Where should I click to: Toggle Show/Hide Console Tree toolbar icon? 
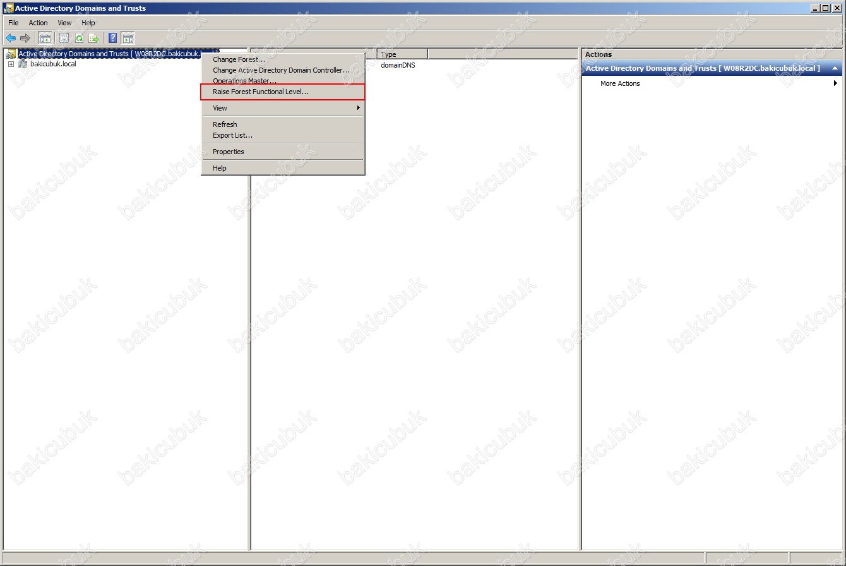(45, 38)
